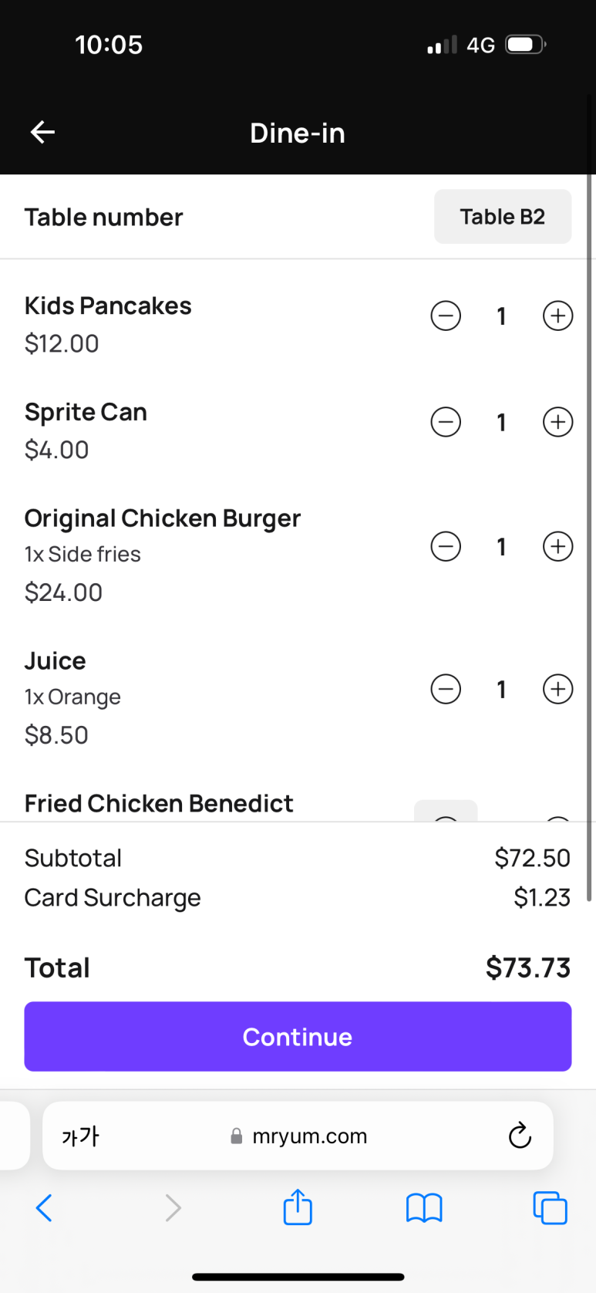Remove one Sprite Can with minus icon
The image size is (596, 1293).
(x=446, y=422)
